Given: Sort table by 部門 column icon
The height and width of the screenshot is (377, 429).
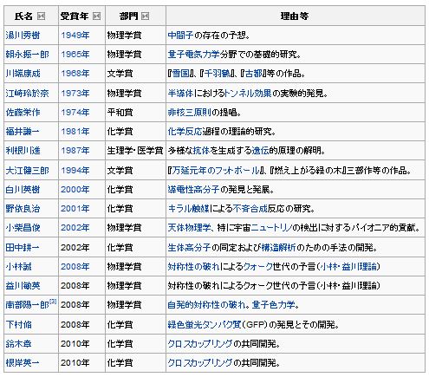Looking at the screenshot, I should (145, 16).
